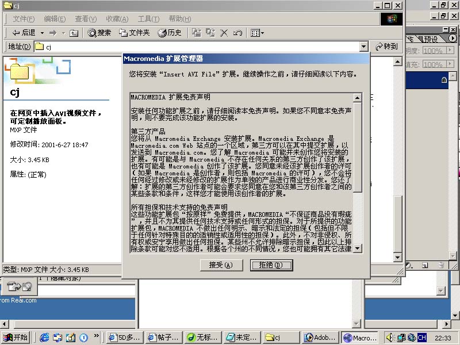Open the 工具 (Tools) menu
Viewport: 460px width, 345px height.
point(148,19)
